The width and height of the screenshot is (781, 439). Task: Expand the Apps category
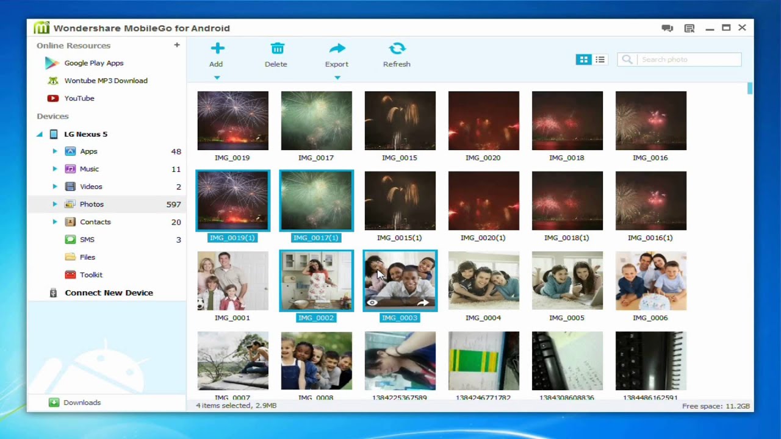55,151
